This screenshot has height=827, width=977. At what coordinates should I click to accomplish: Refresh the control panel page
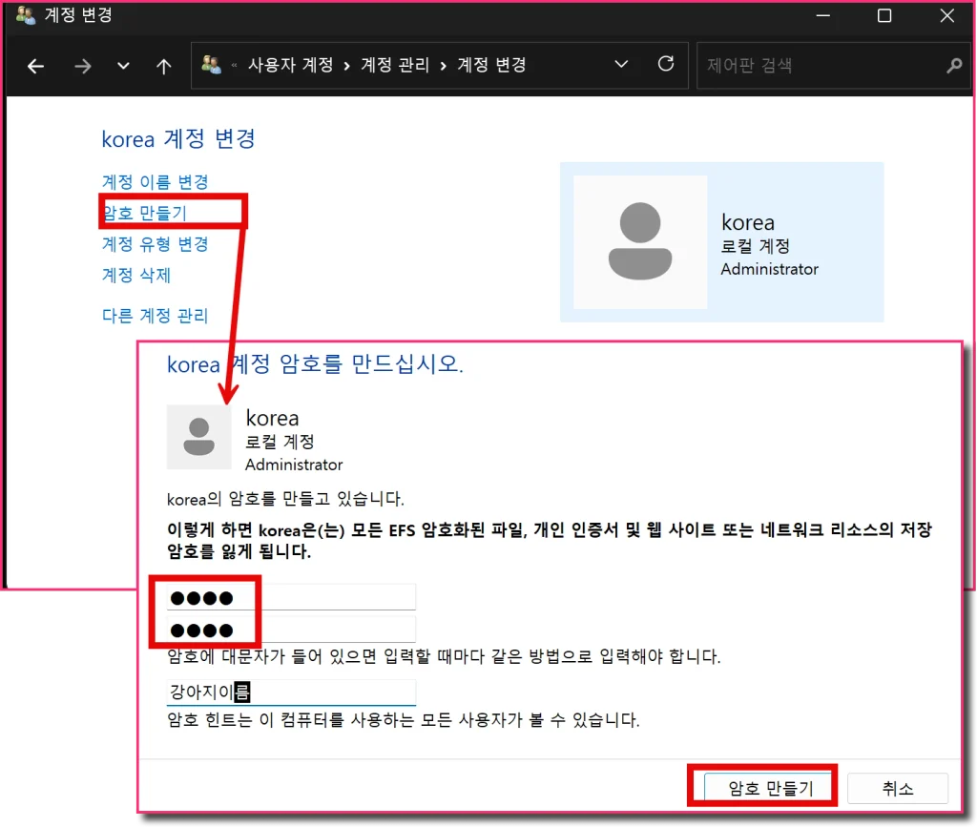point(666,64)
